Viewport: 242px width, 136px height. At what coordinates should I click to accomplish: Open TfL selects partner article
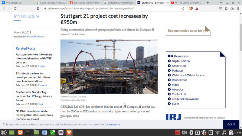(33, 77)
